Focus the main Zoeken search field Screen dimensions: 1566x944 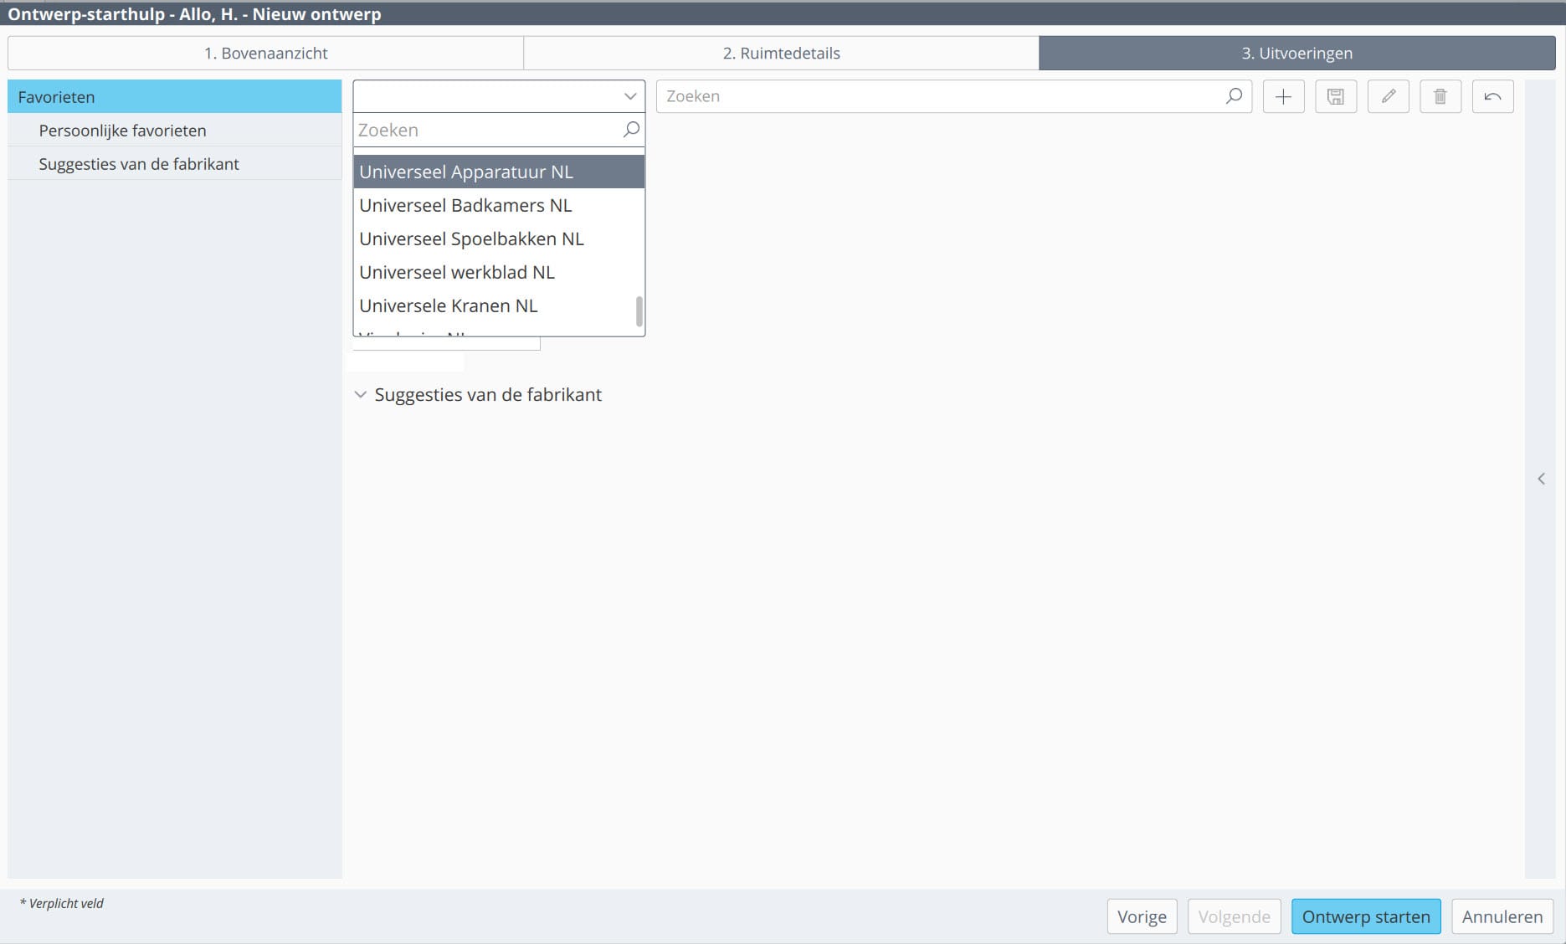click(x=937, y=96)
